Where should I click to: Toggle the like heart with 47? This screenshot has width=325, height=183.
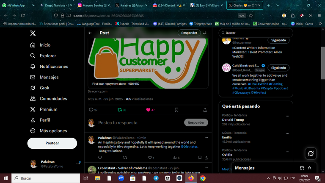click(151, 110)
